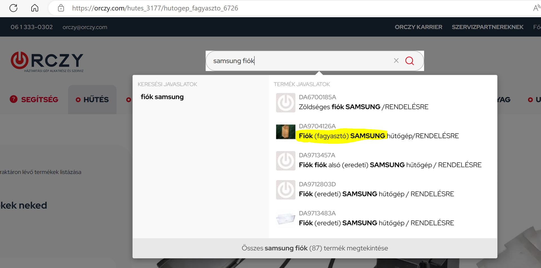Click product code DA9712803D
541x268 pixels.
point(317,184)
